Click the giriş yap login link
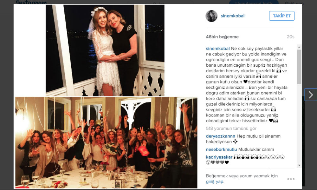317x190 pixels. [215, 181]
